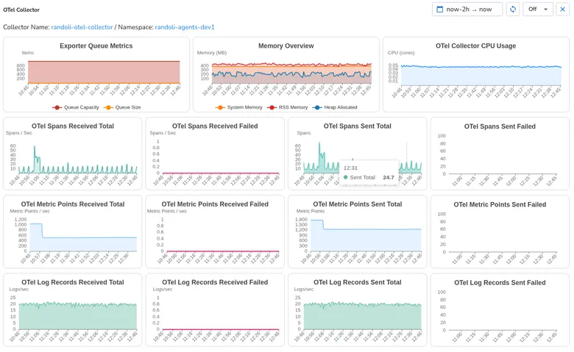Toggle System Memory legend series
The width and height of the screenshot is (574, 352).
click(x=239, y=107)
